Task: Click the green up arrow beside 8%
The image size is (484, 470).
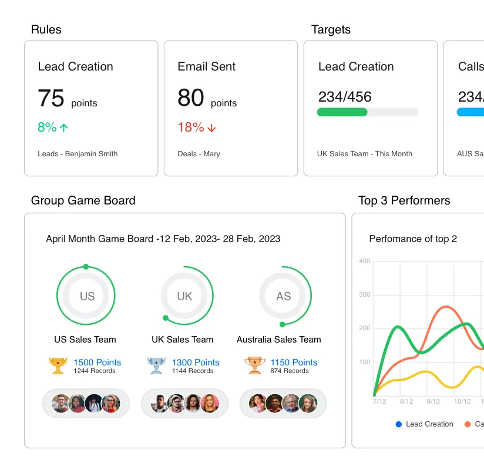Action: [64, 127]
